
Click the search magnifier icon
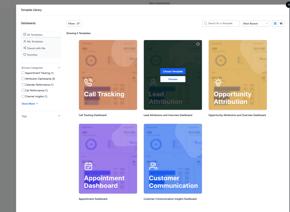[x=206, y=23]
